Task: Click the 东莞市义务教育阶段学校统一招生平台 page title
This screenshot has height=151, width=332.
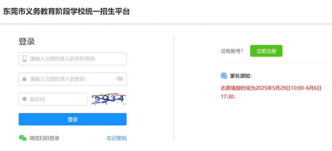Action: click(x=66, y=12)
